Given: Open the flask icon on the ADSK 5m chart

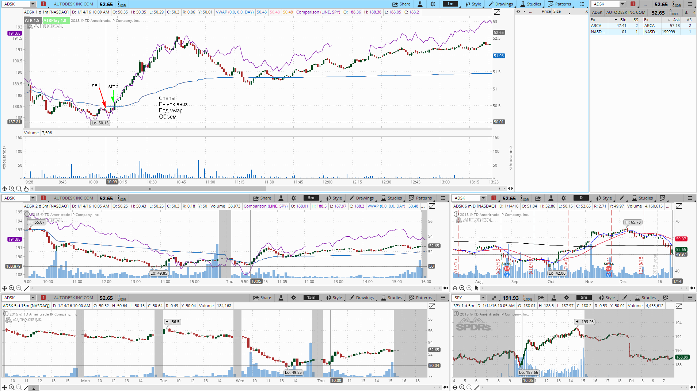Looking at the screenshot, I should pos(281,198).
